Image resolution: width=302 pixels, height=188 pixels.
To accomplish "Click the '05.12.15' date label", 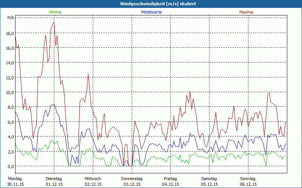I will [210, 184].
